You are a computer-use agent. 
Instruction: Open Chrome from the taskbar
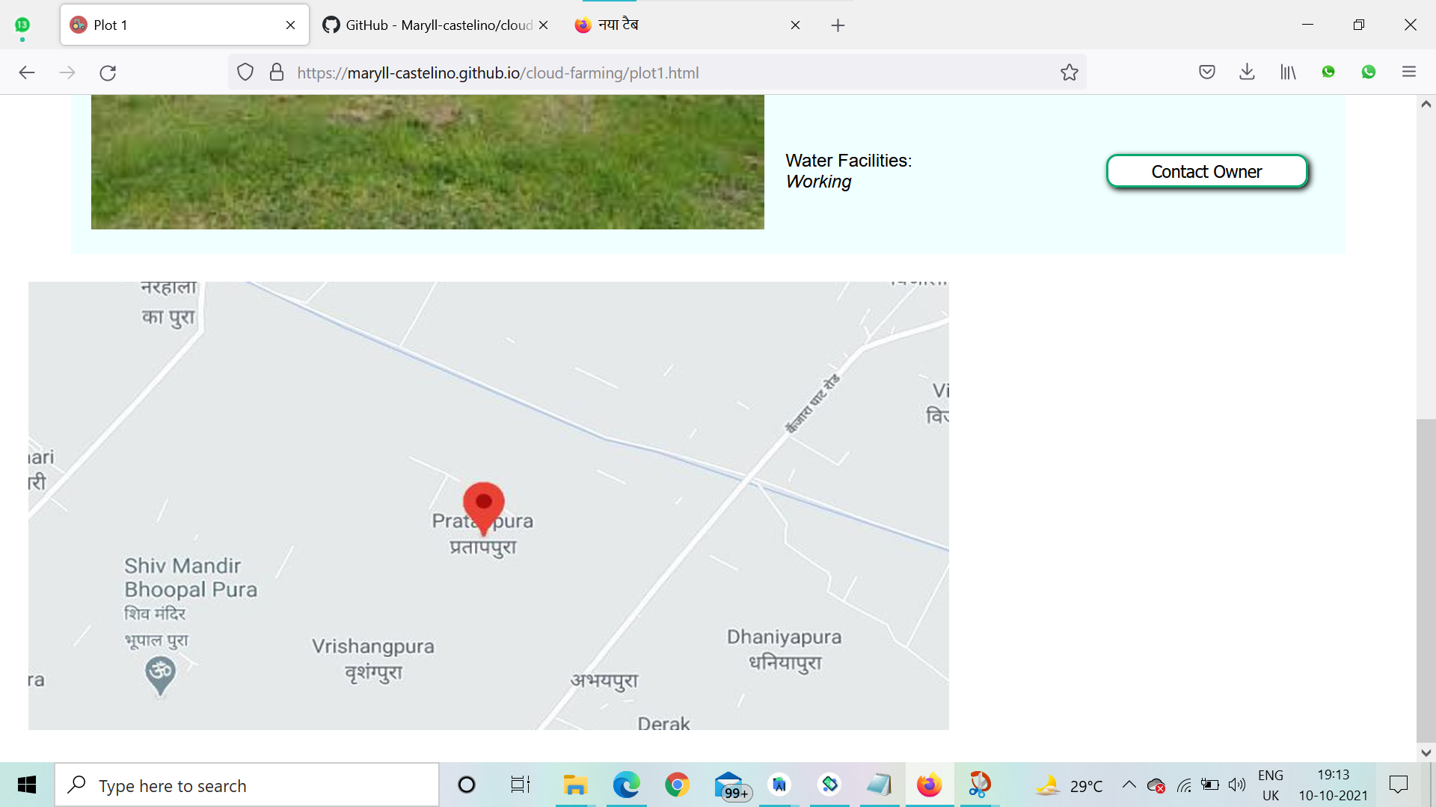tap(677, 785)
